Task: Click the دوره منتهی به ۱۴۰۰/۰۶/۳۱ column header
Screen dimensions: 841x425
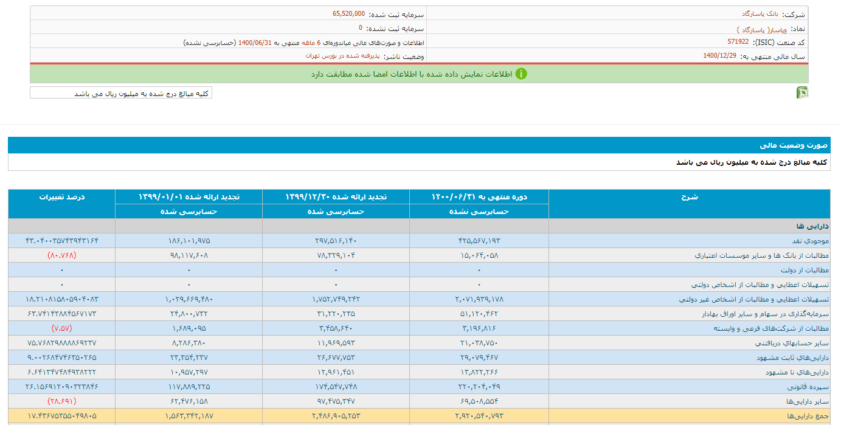Action: pos(479,197)
